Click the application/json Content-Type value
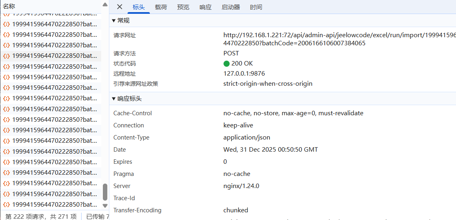 point(247,137)
